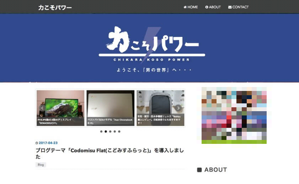This screenshot has height=184, width=299.
Task: Click the Blog category tag
Action: [41, 165]
